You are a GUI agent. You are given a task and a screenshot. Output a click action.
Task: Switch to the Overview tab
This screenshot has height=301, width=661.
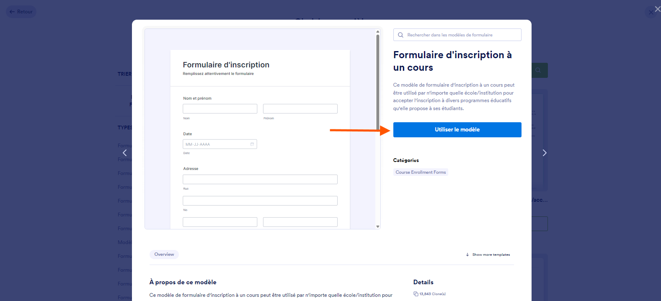click(164, 255)
